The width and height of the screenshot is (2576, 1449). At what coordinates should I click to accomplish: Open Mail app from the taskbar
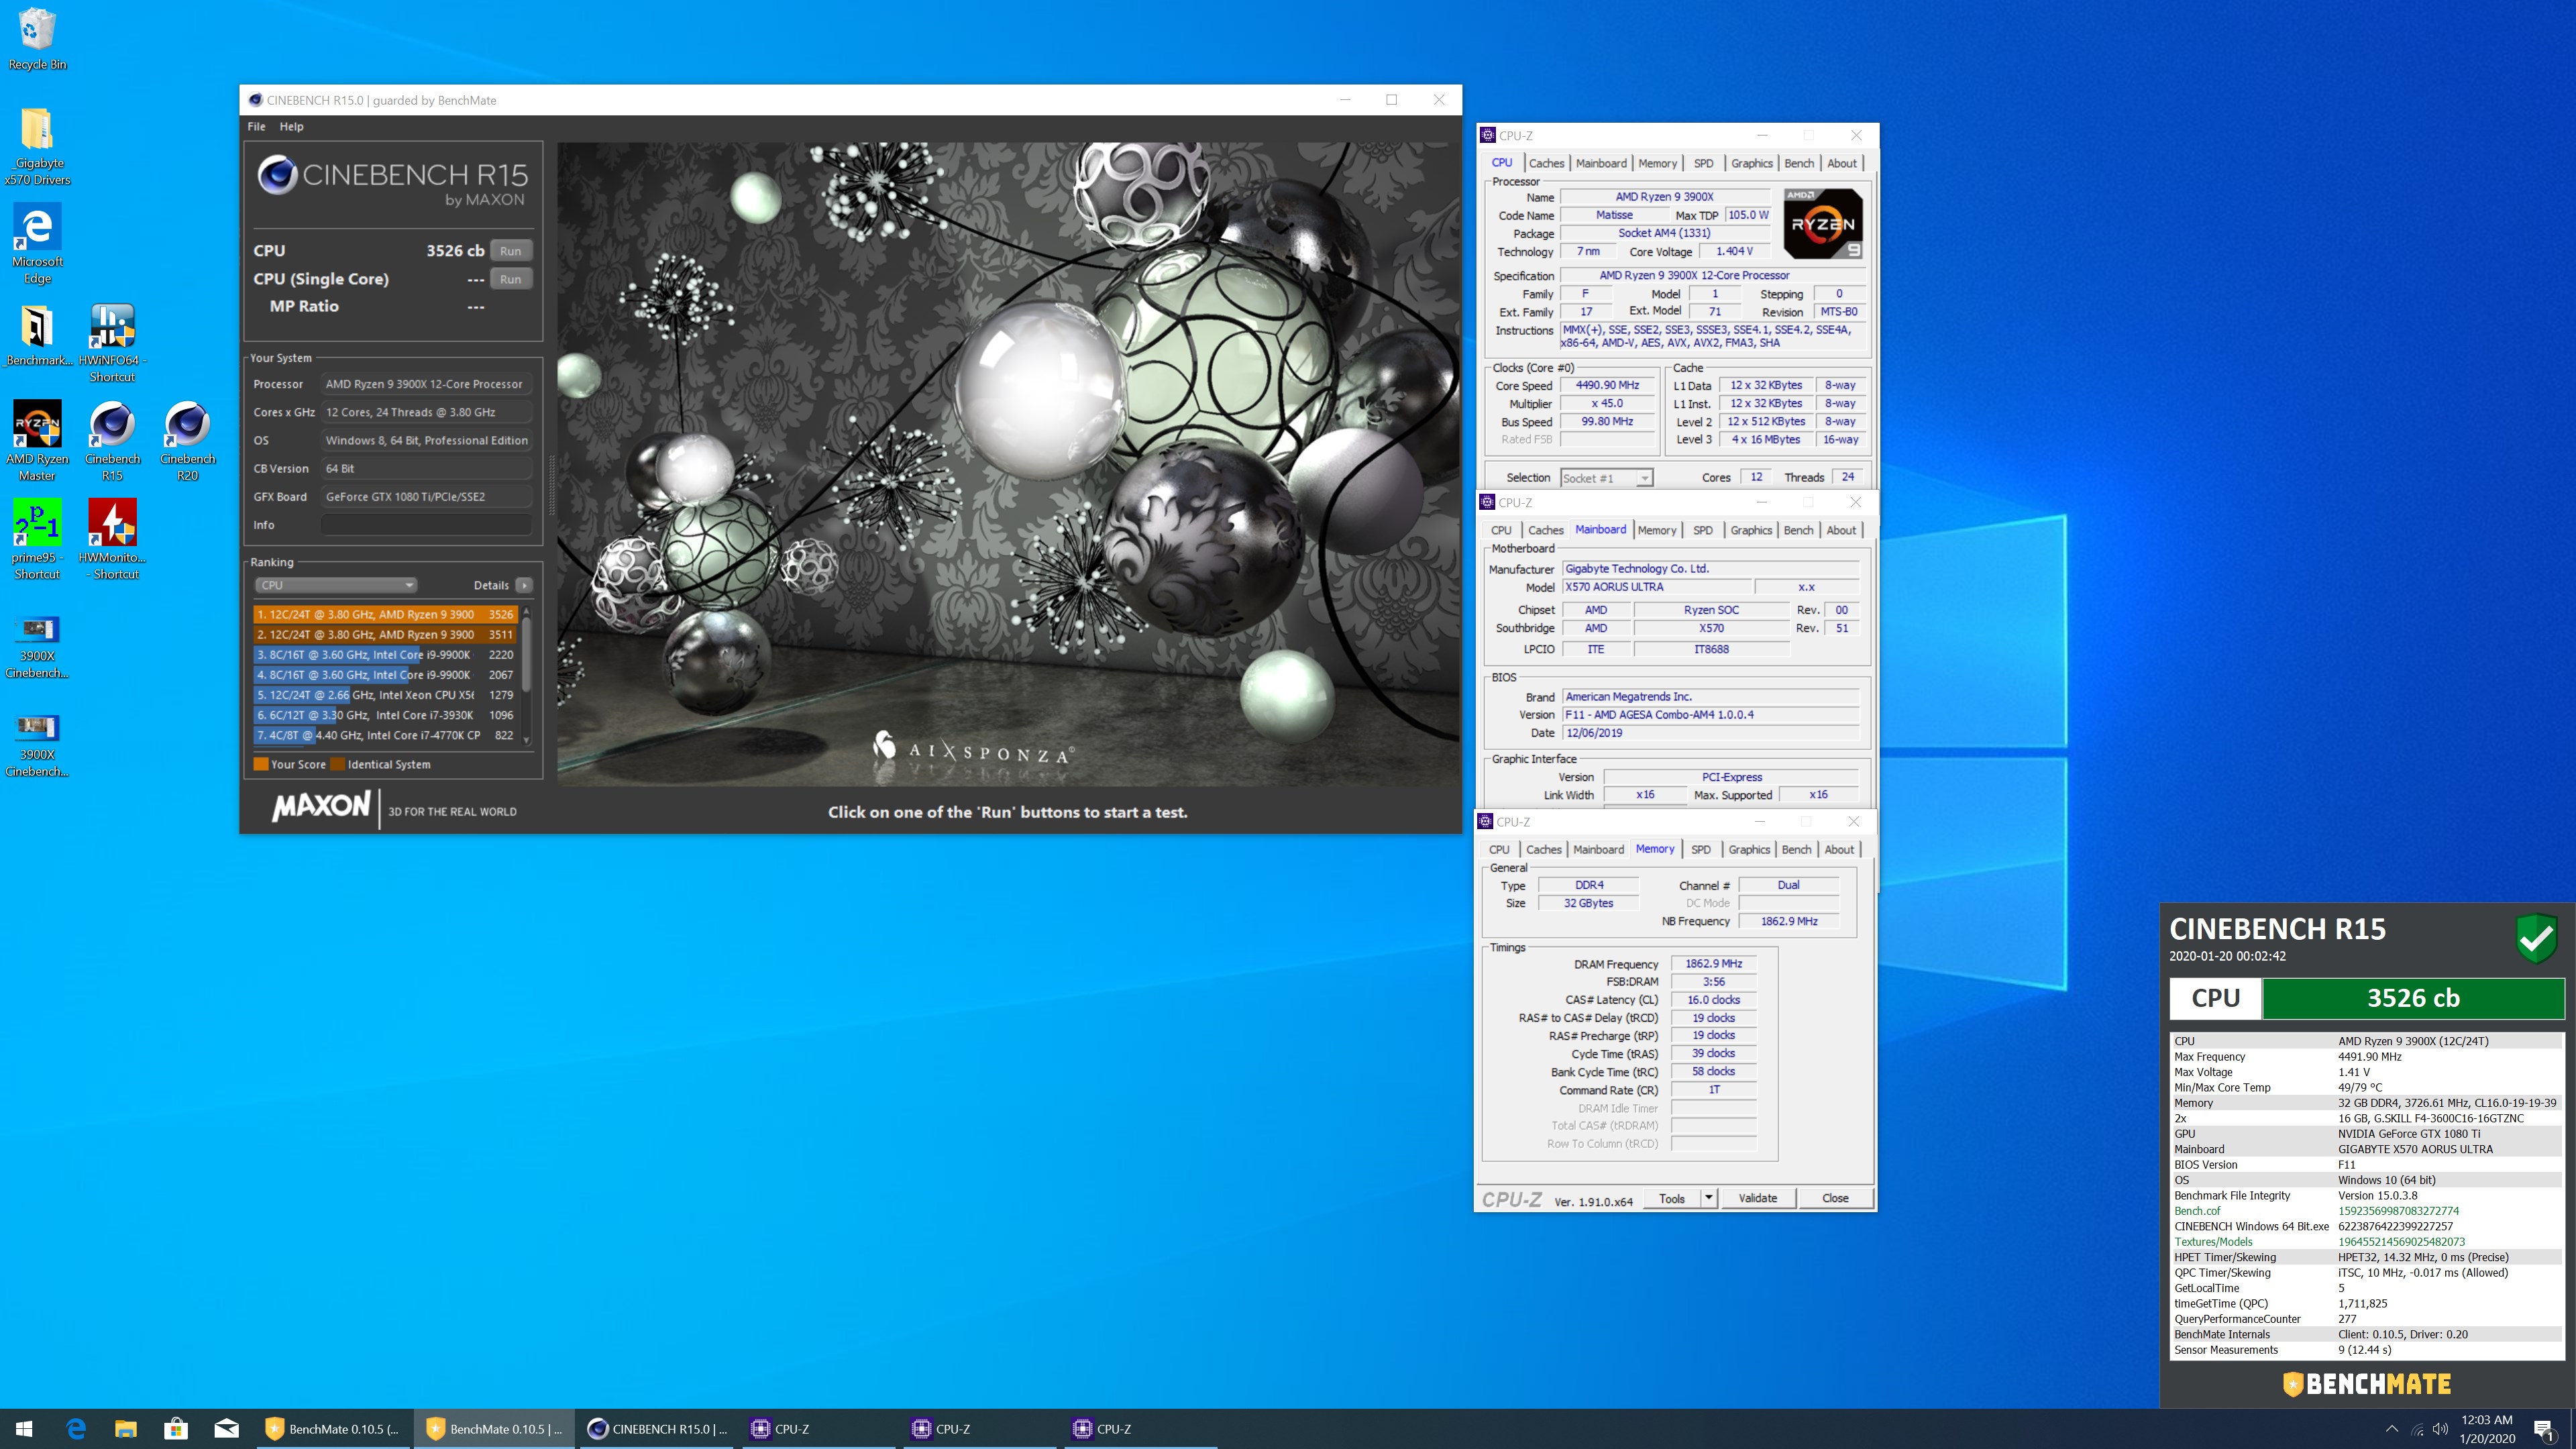click(226, 1429)
